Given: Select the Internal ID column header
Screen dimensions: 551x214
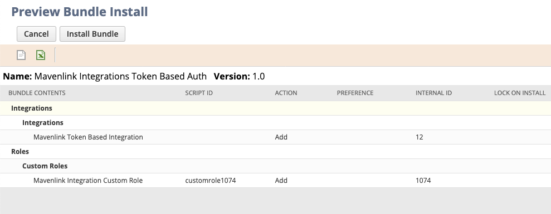Looking at the screenshot, I should click(x=433, y=93).
